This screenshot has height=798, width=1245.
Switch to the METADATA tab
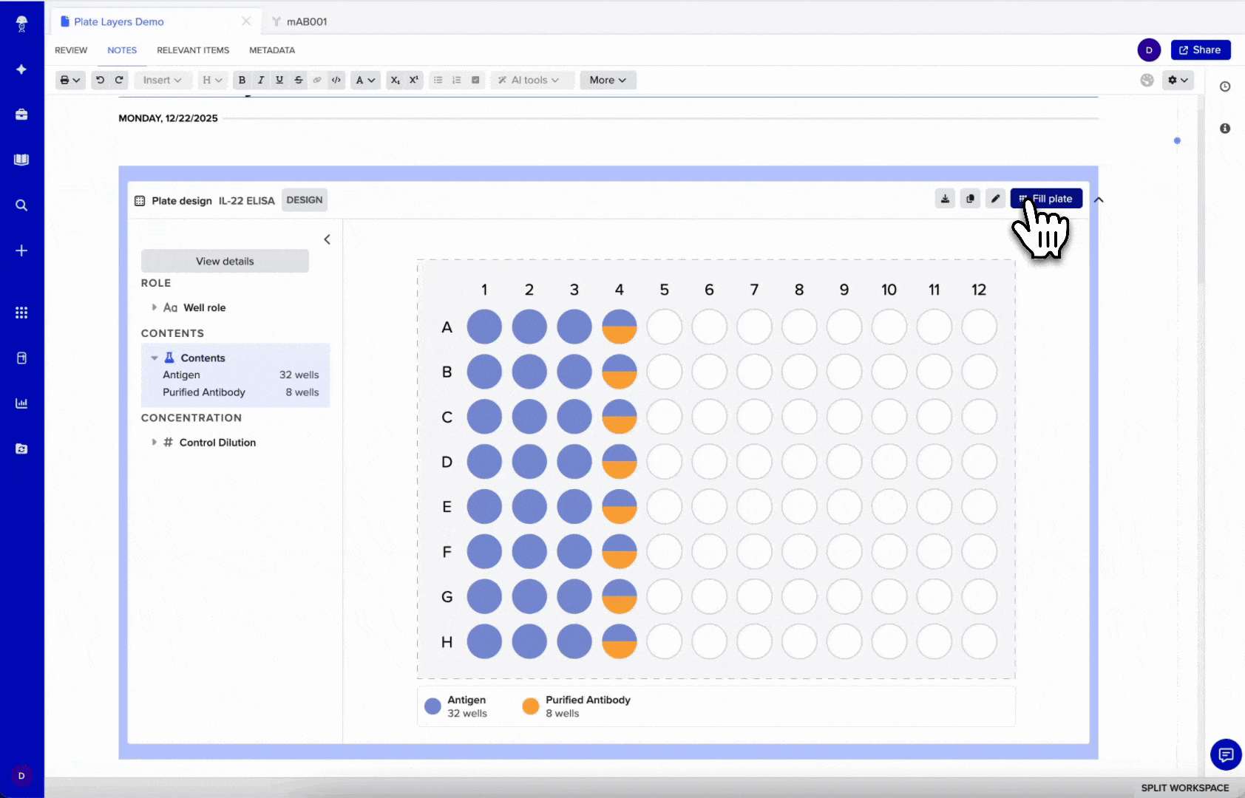click(x=271, y=50)
